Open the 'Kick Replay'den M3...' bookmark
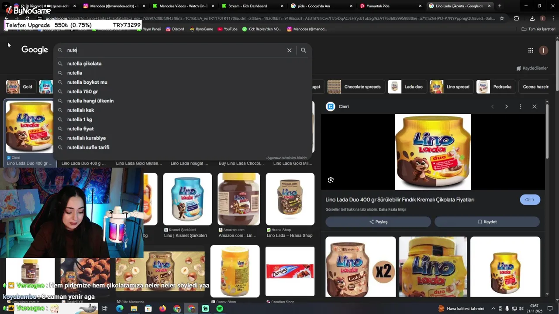Image resolution: width=559 pixels, height=314 pixels. 262,29
